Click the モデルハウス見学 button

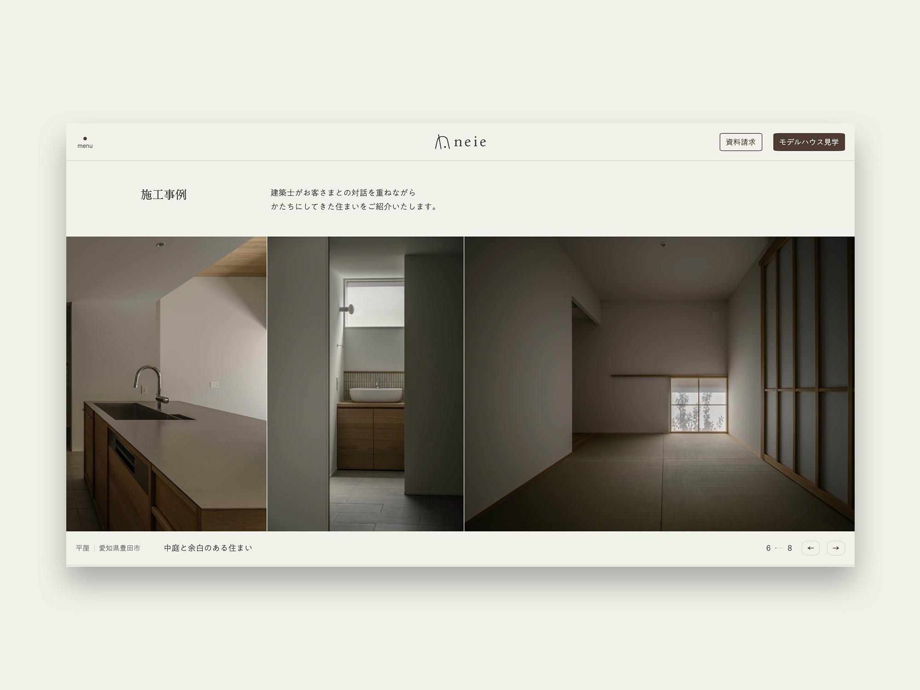point(809,142)
